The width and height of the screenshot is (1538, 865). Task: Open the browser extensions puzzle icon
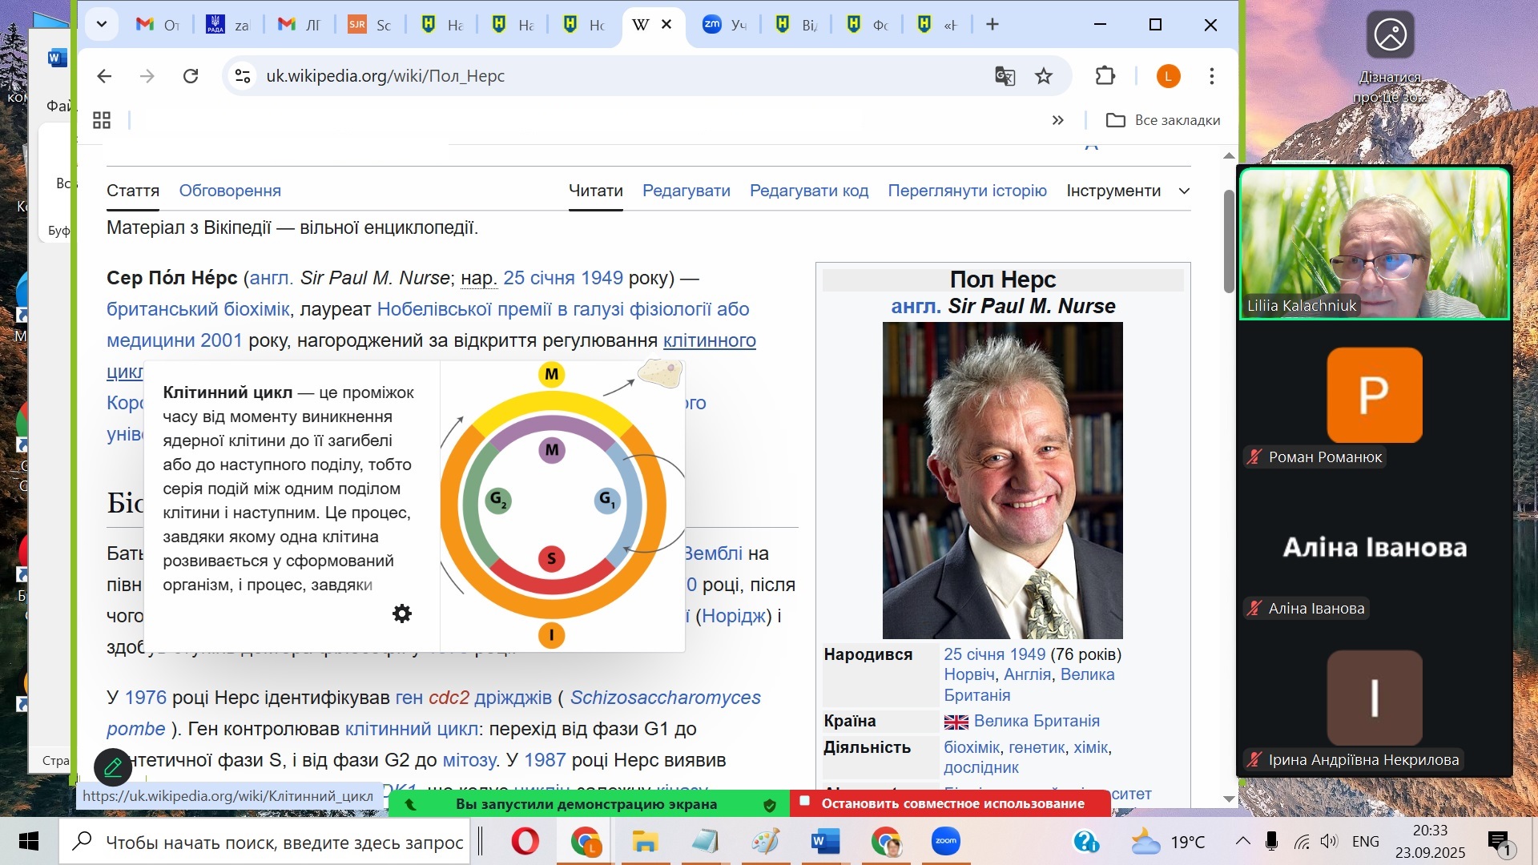[x=1105, y=76]
